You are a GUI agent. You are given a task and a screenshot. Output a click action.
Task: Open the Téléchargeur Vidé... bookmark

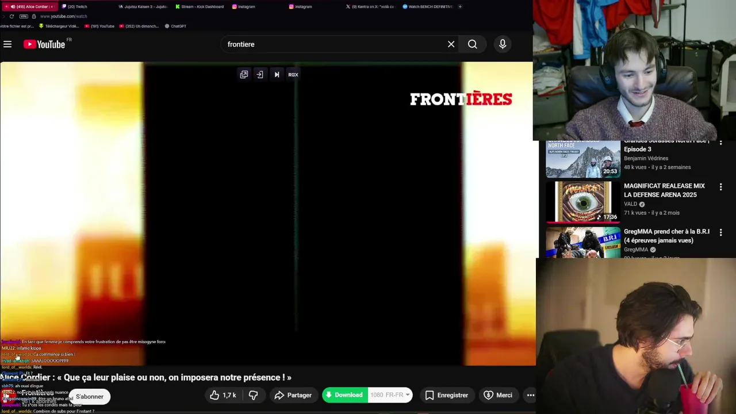(x=59, y=26)
